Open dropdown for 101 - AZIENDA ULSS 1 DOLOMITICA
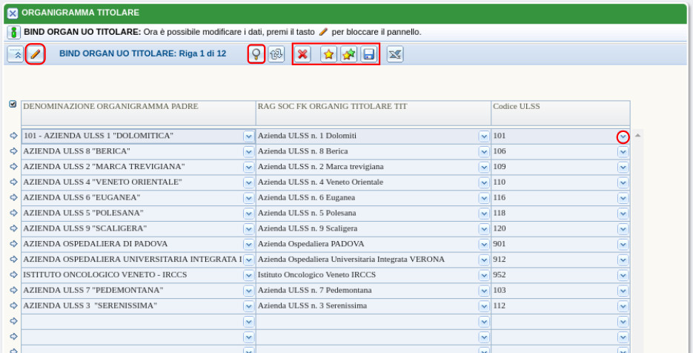 248,136
